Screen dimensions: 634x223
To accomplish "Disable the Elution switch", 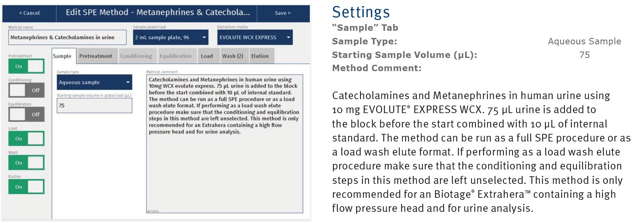I will (x=26, y=187).
